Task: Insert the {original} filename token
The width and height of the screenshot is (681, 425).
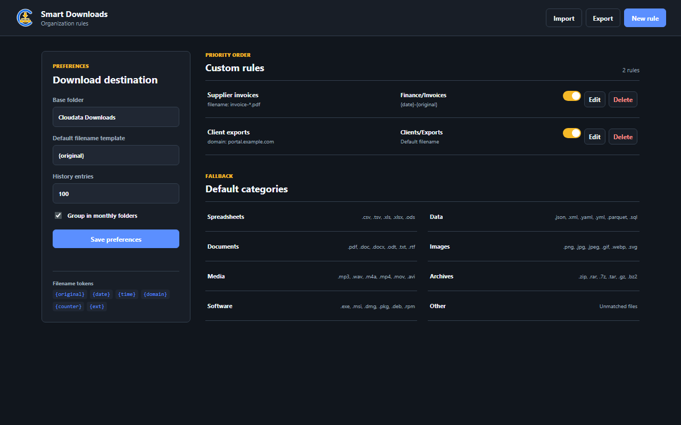Action: pos(70,294)
